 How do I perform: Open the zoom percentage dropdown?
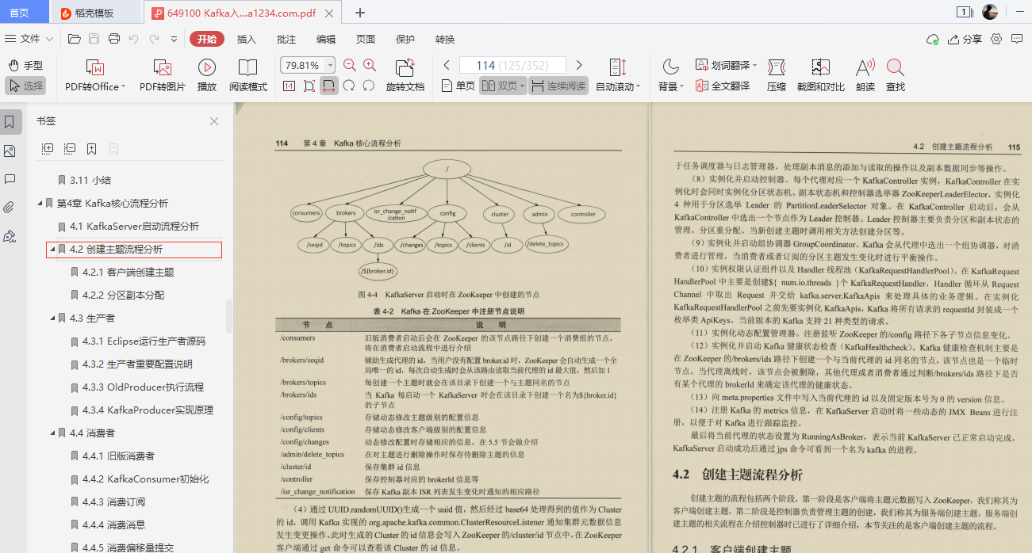pos(330,65)
